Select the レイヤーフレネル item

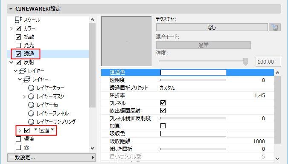52,113
